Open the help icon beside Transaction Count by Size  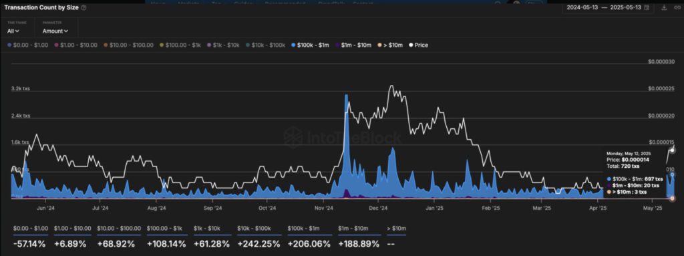[x=83, y=8]
